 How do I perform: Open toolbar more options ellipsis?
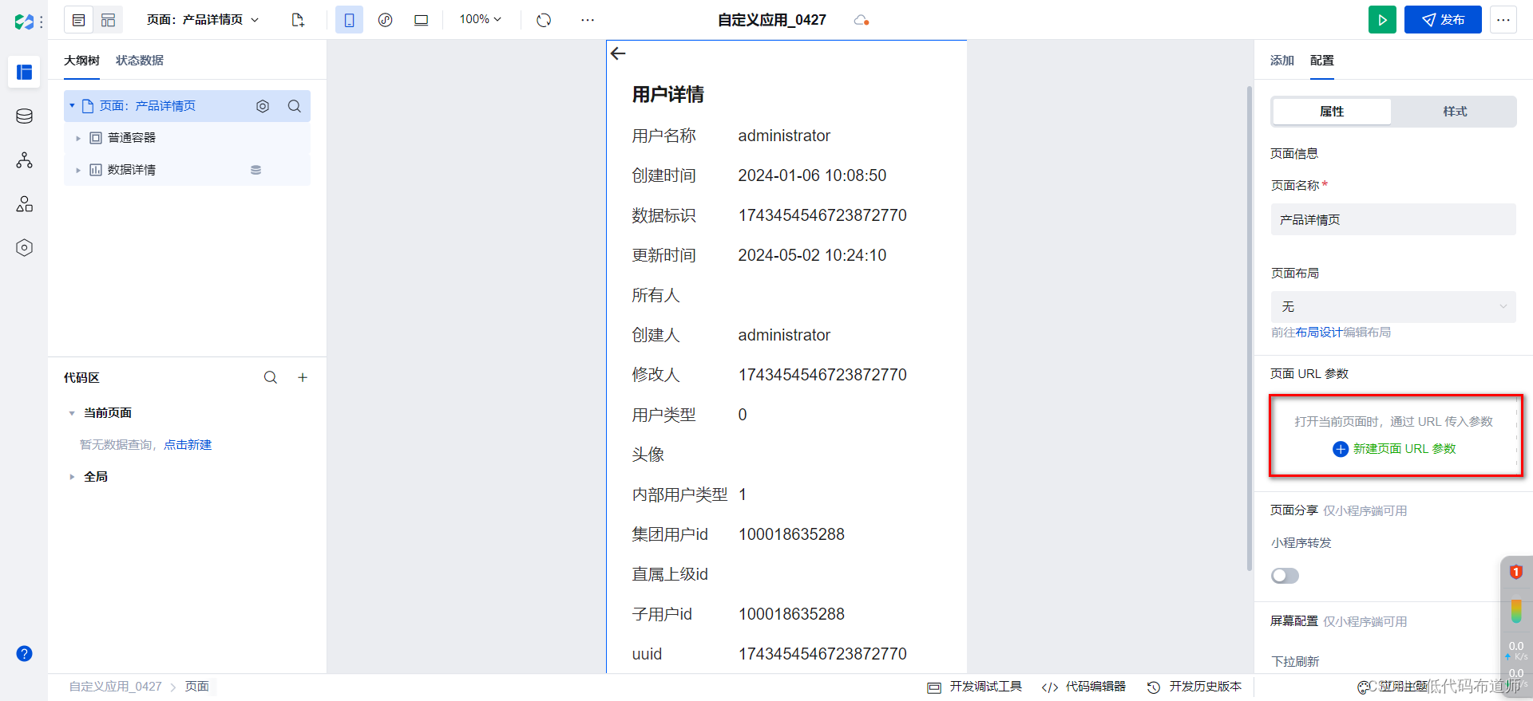tap(588, 20)
